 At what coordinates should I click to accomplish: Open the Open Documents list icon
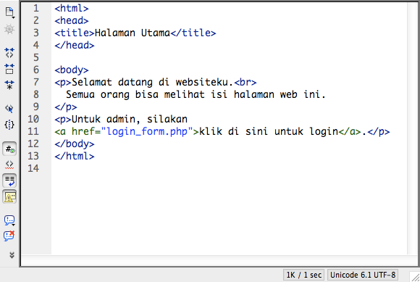pos(9,12)
